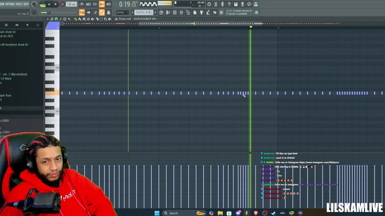Select the delete tool icon
The image size is (385, 216).
pos(88,19)
